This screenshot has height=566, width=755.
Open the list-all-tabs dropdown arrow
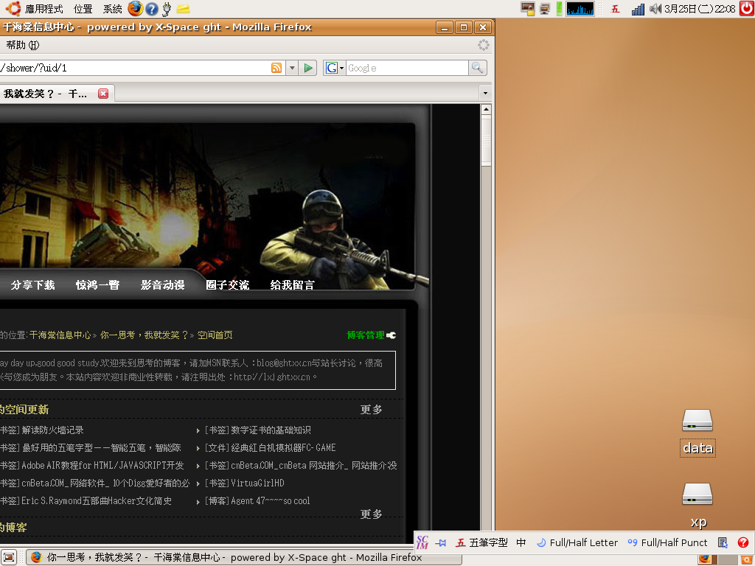click(485, 93)
